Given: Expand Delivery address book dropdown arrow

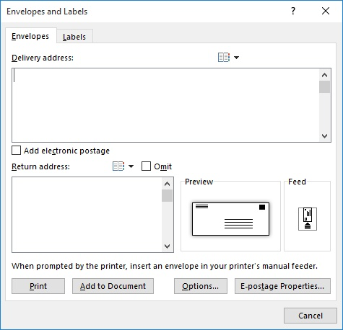Looking at the screenshot, I should [237, 58].
